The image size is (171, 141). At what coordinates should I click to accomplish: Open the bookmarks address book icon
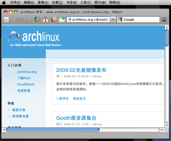pos(54,20)
